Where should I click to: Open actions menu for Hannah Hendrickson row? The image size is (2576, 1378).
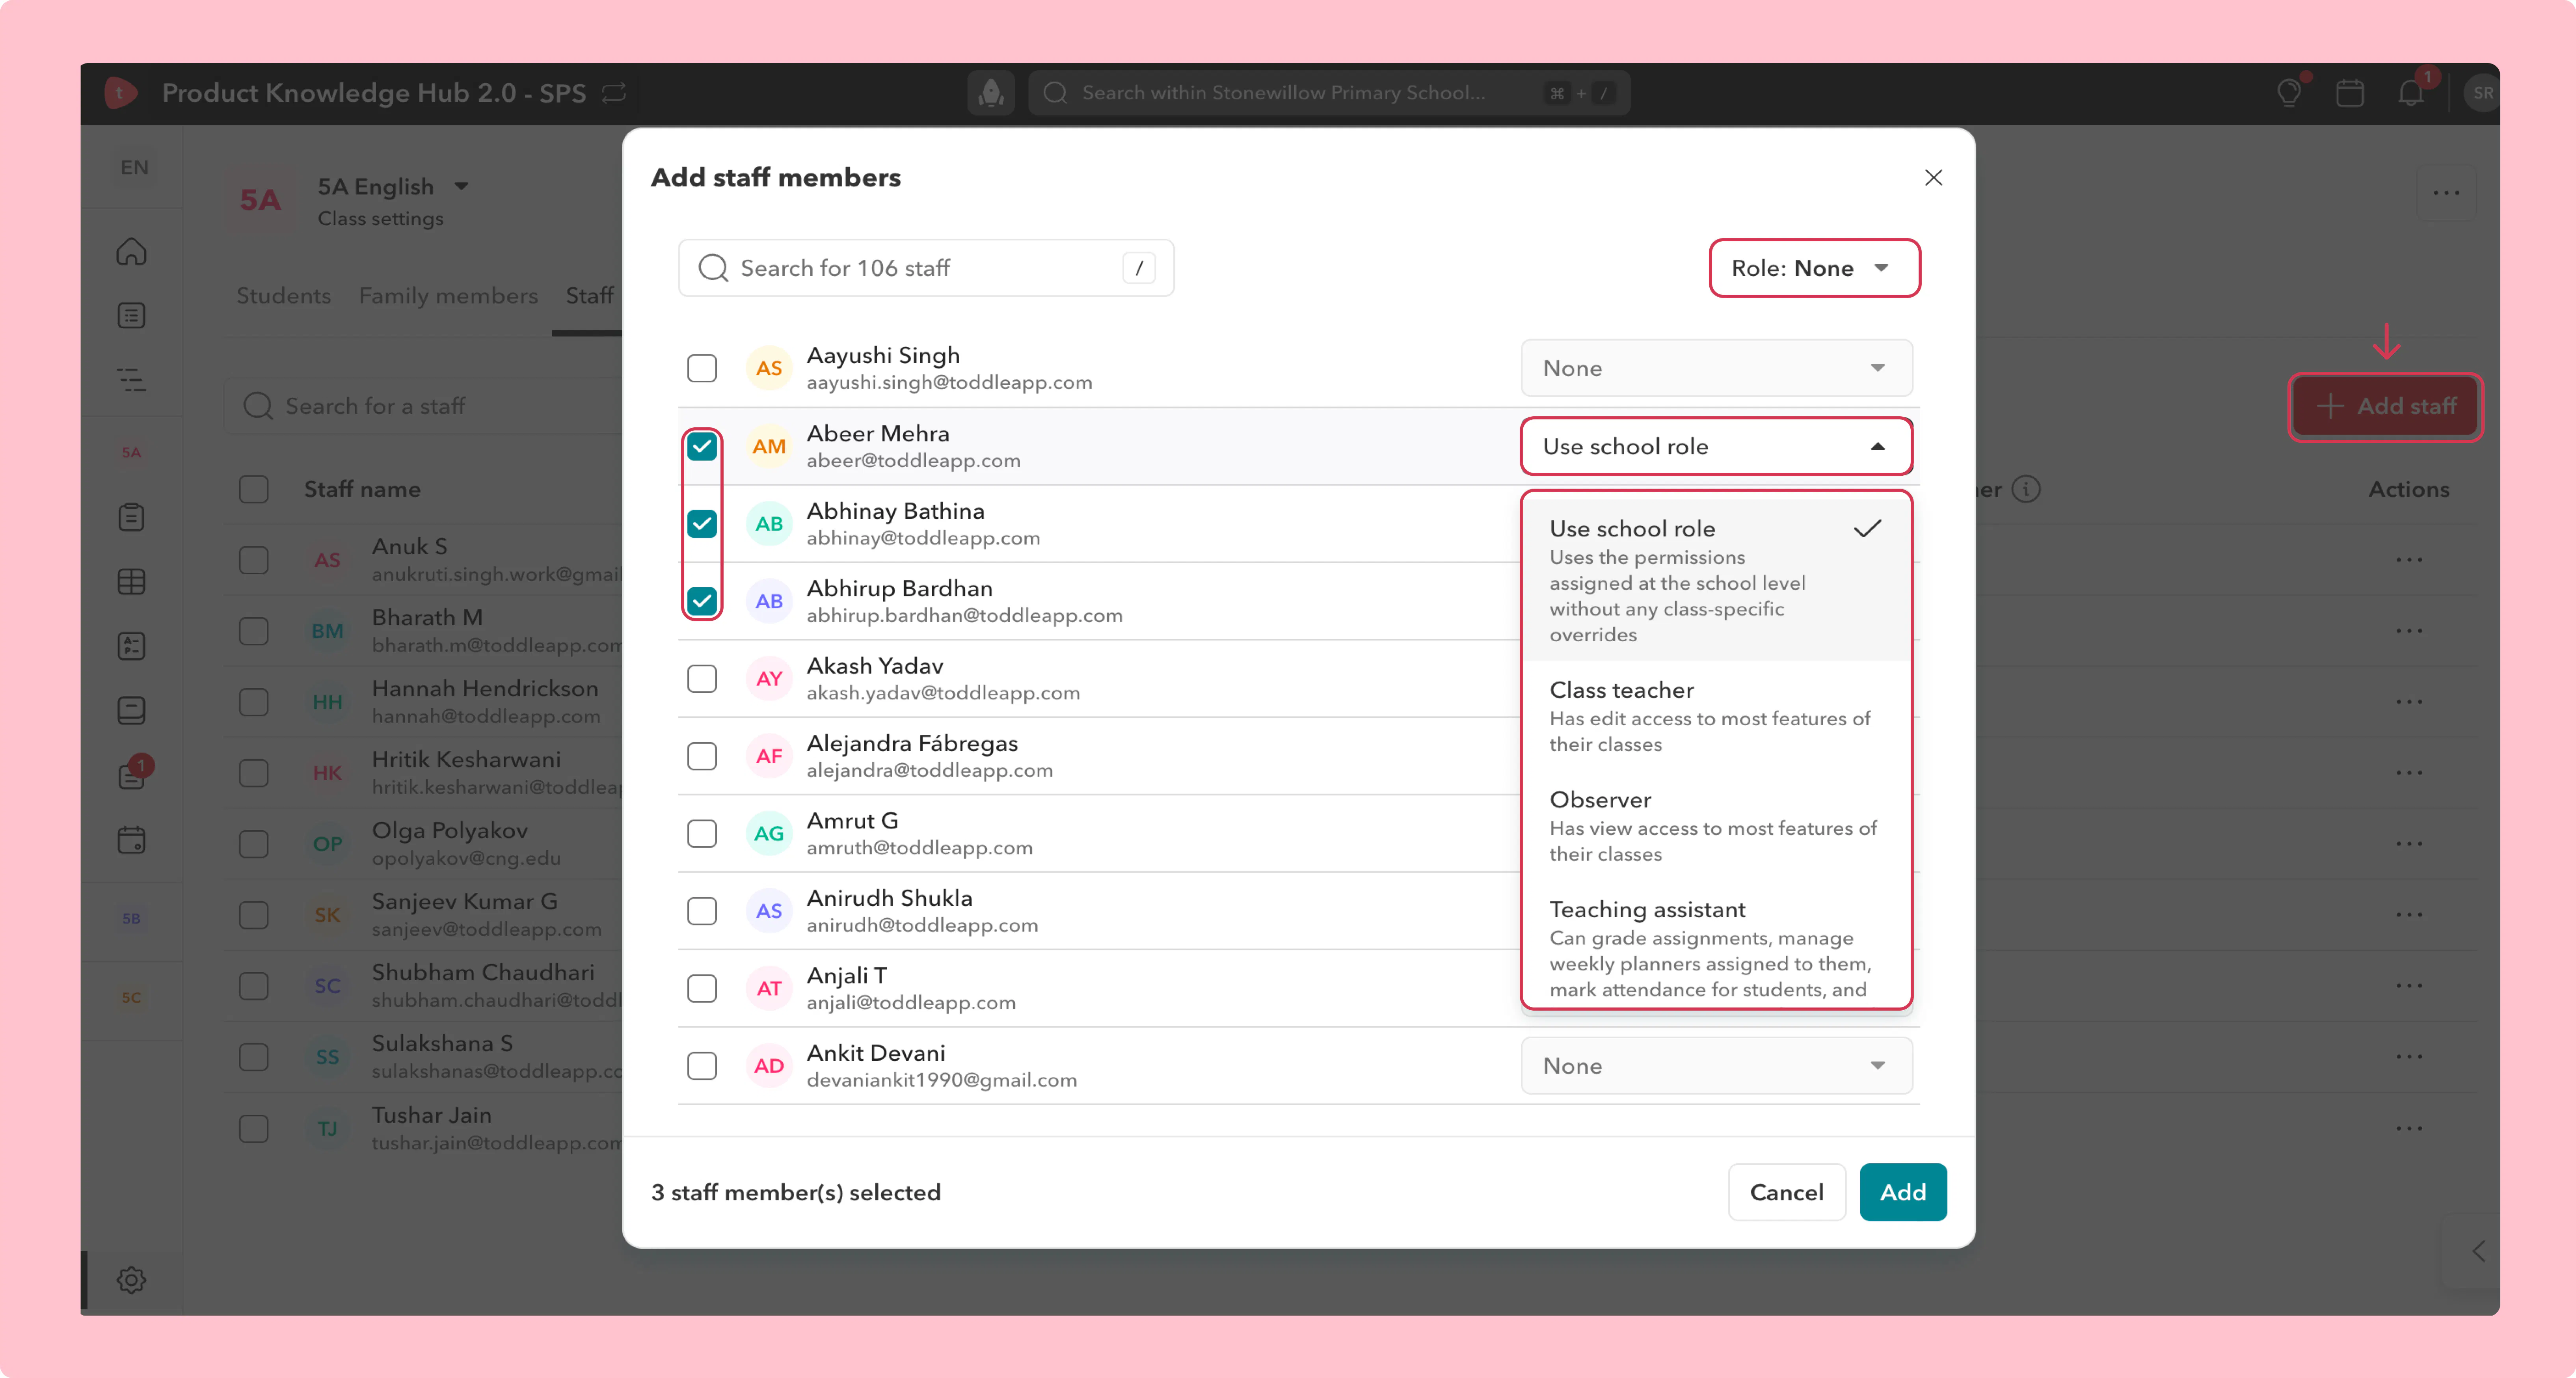point(2409,702)
